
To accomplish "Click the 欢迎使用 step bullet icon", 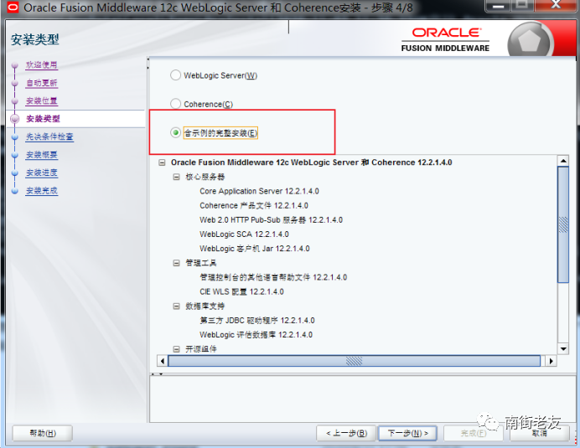I will pyautogui.click(x=15, y=65).
